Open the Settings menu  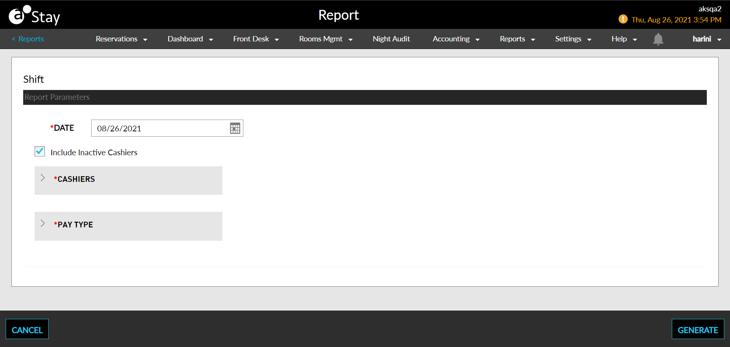click(573, 39)
